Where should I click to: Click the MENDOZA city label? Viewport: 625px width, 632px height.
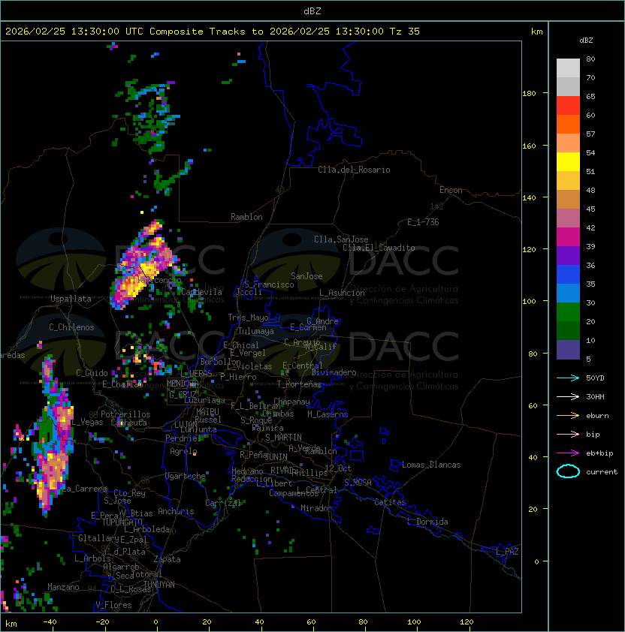pyautogui.click(x=183, y=384)
